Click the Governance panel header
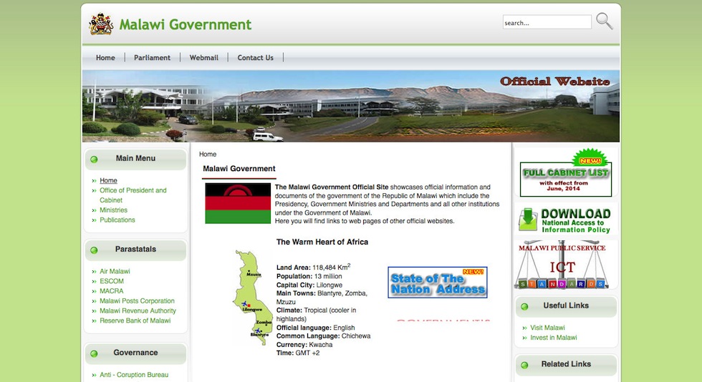Image resolution: width=702 pixels, height=382 pixels. pyautogui.click(x=135, y=353)
